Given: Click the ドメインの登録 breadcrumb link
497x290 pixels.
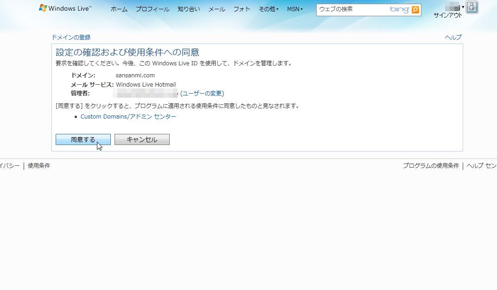Looking at the screenshot, I should [x=71, y=38].
